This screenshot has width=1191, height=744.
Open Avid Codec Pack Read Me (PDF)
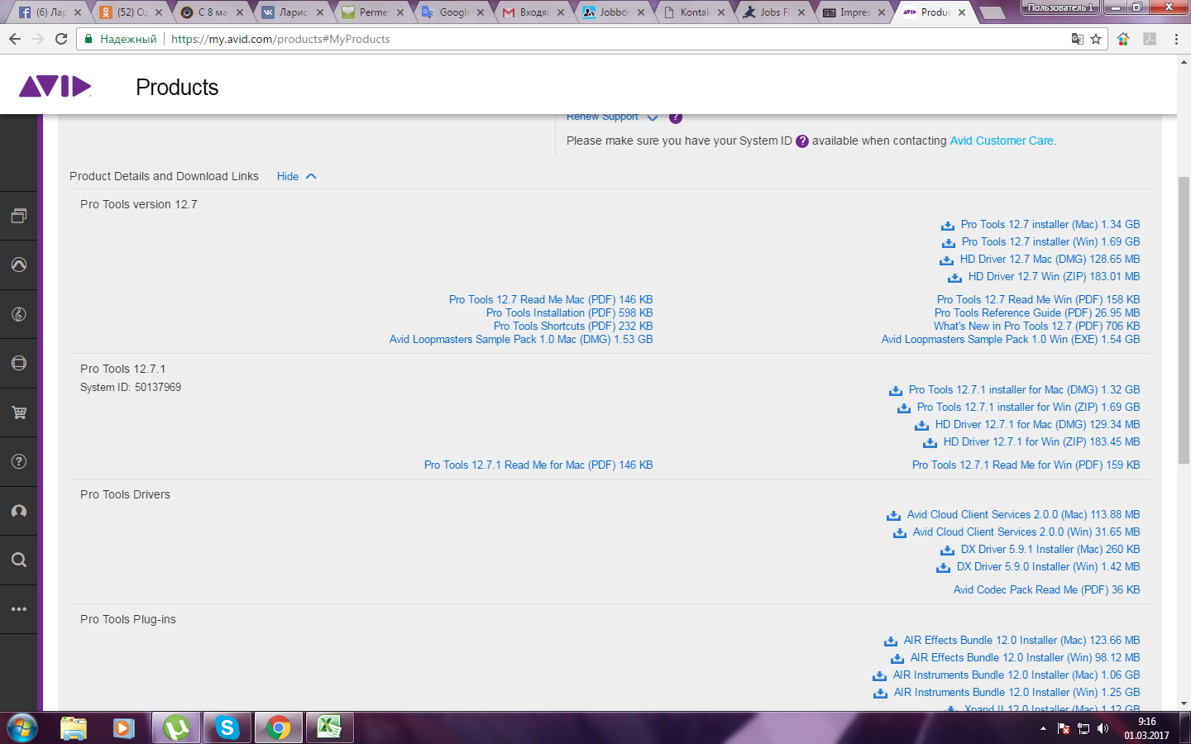click(1047, 589)
